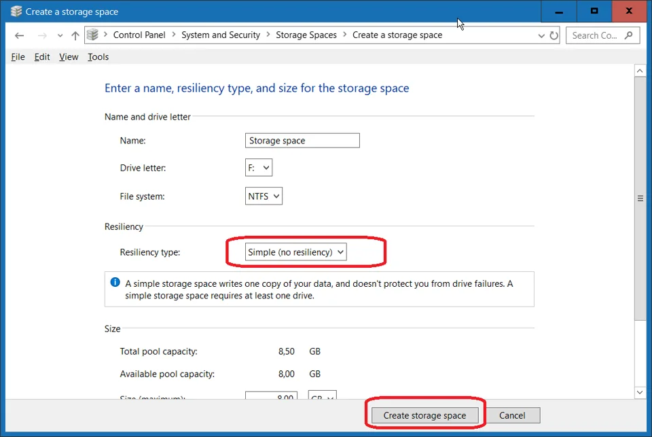Click the search magnifier icon
Image resolution: width=652 pixels, height=437 pixels.
click(x=629, y=35)
